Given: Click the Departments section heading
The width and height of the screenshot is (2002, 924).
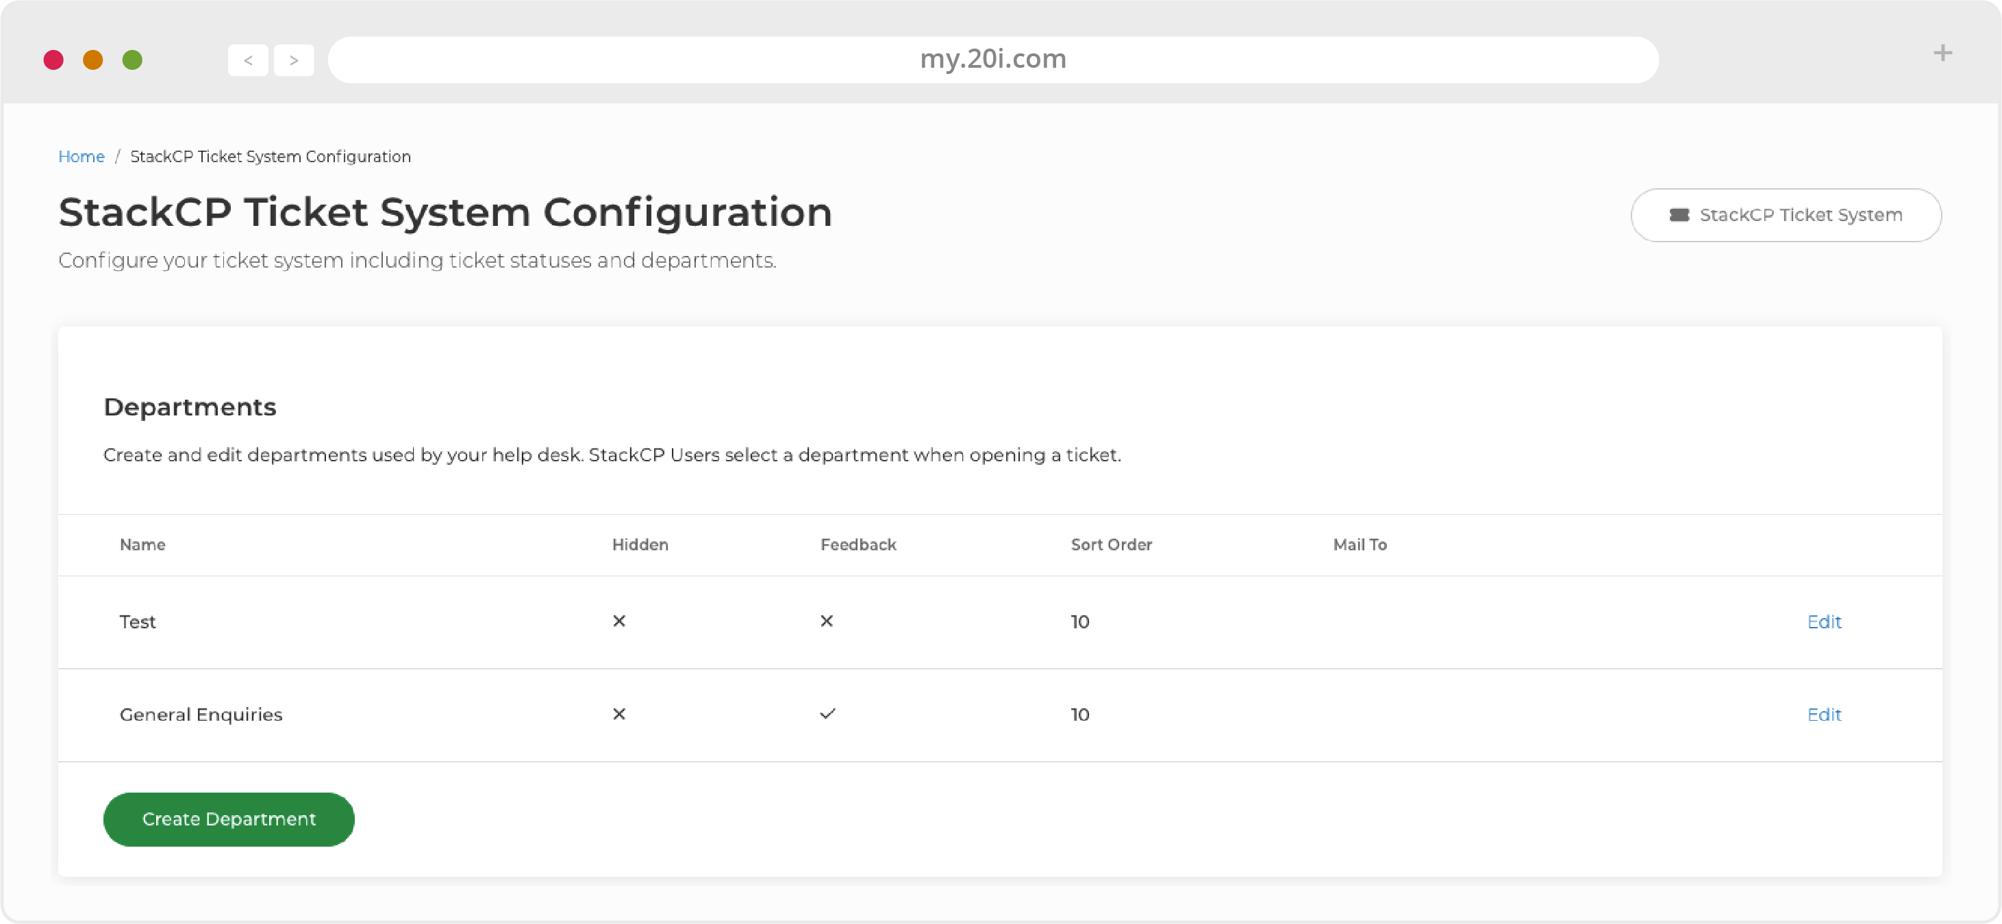Looking at the screenshot, I should [190, 407].
